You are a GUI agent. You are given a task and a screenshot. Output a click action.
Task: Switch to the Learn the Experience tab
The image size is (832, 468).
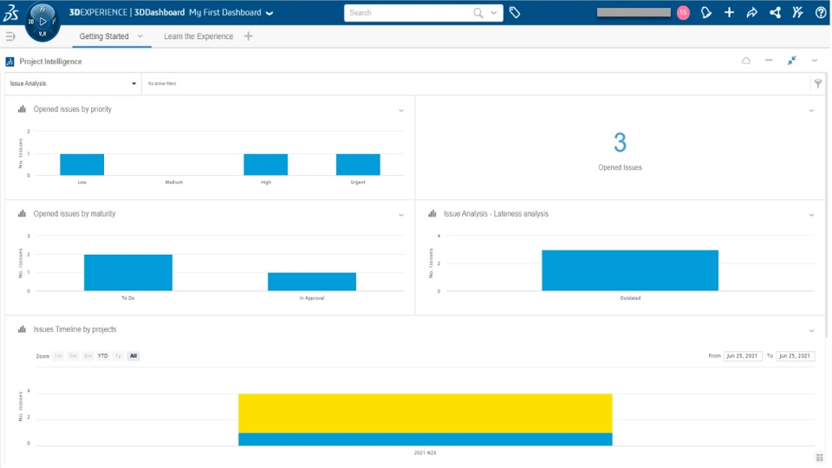point(198,36)
